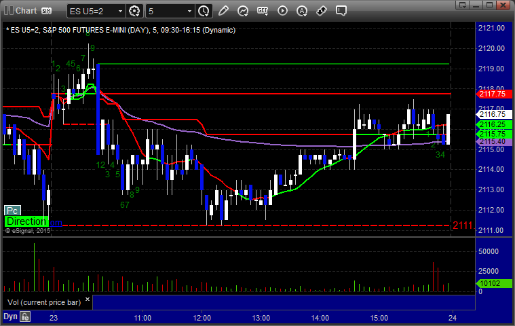
Task: Click the symbol link arrows icon
Action: pyautogui.click(x=321, y=11)
